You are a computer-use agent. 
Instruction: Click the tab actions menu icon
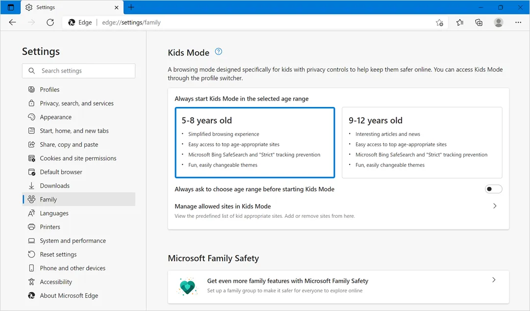[x=11, y=7]
